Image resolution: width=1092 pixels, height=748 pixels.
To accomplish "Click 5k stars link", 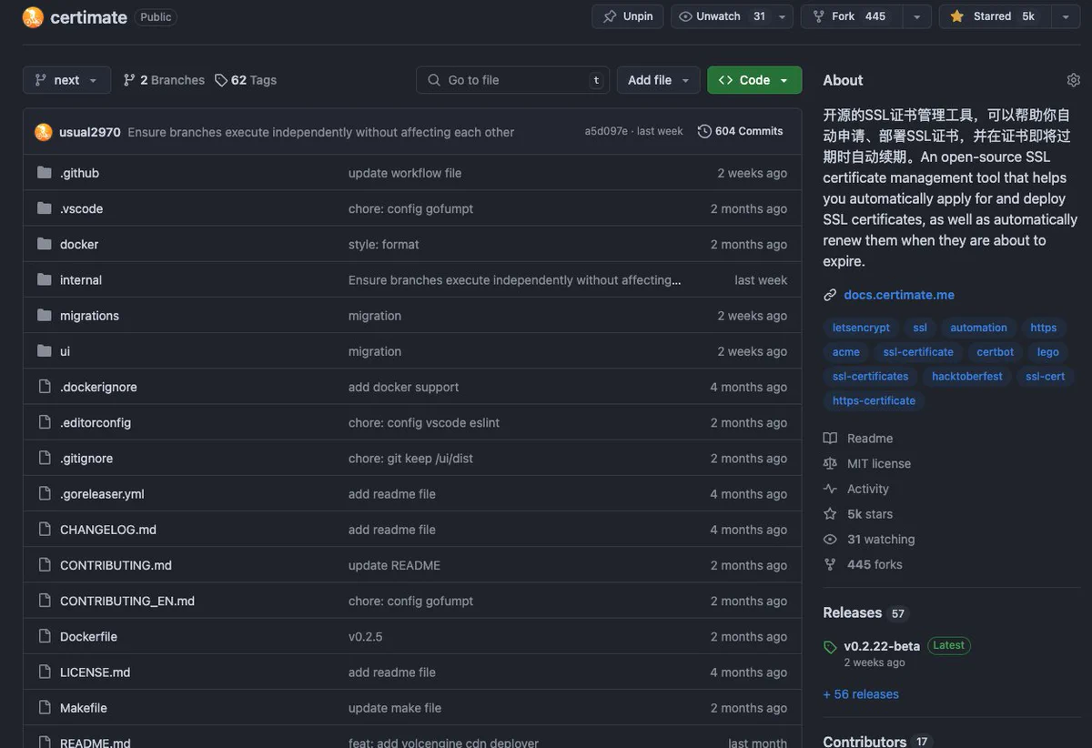I will [870, 514].
